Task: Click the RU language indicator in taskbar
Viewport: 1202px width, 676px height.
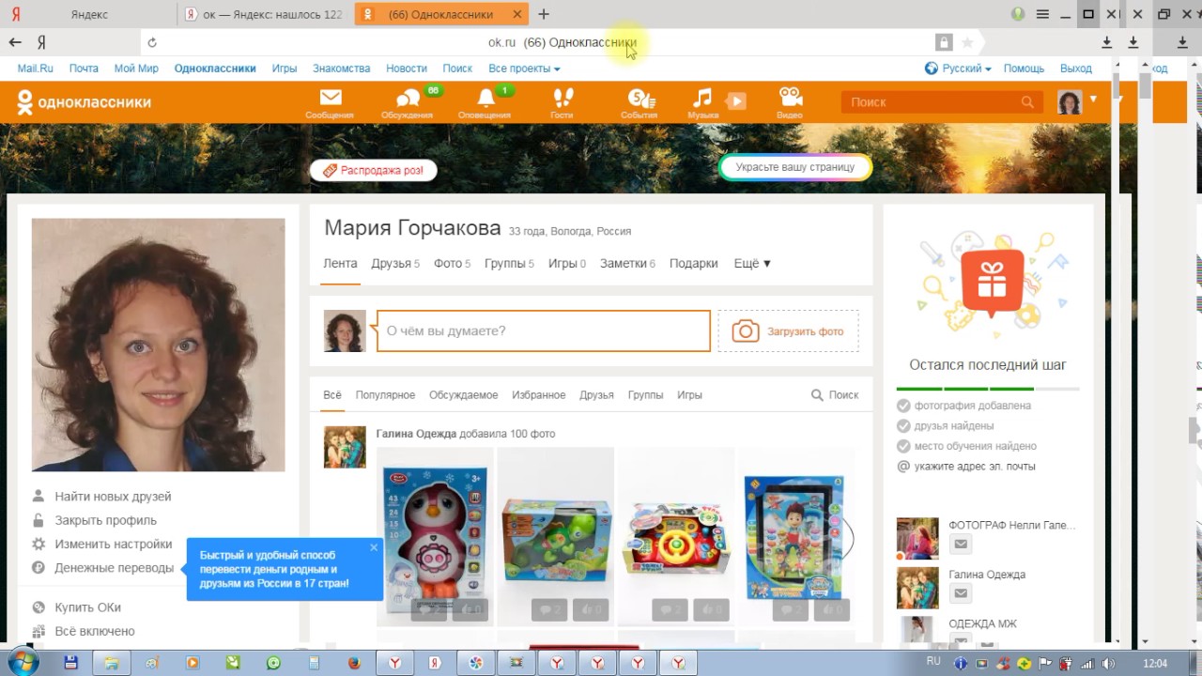Action: (933, 662)
